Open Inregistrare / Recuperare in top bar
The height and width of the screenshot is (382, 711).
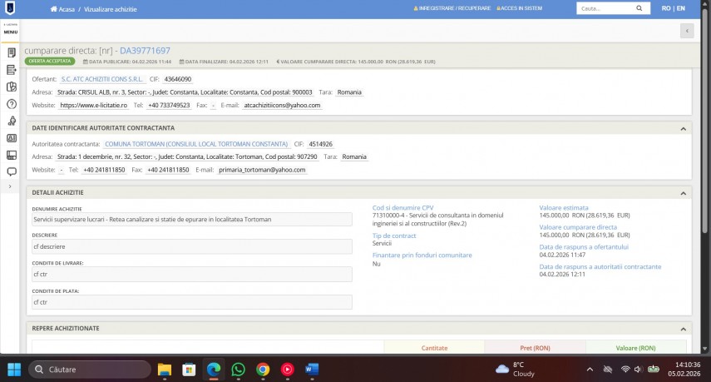click(447, 8)
